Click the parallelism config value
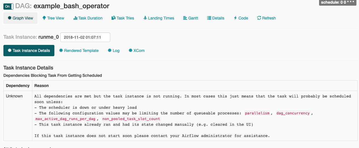 click(x=257, y=113)
